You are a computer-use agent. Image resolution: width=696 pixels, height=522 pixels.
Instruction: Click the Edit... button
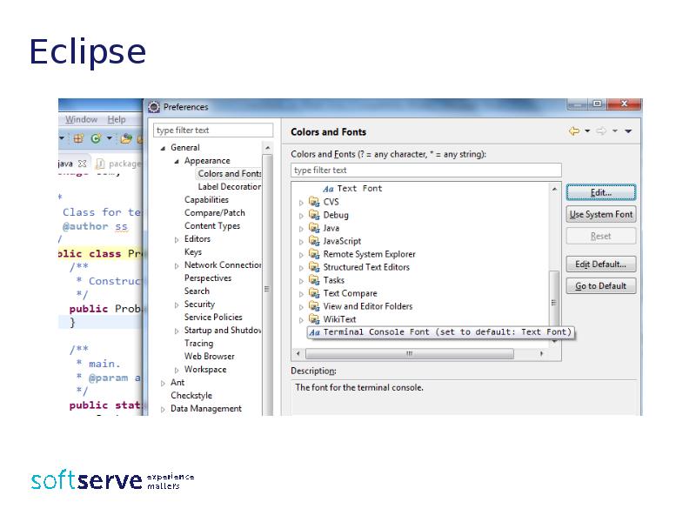click(x=600, y=192)
